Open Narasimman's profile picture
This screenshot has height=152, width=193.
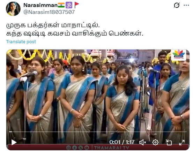click(13, 9)
